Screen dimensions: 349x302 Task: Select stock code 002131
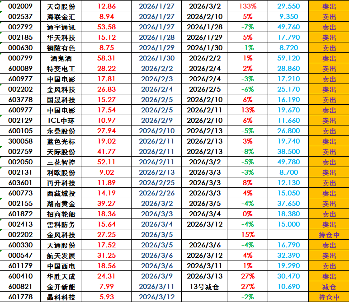click(20, 172)
